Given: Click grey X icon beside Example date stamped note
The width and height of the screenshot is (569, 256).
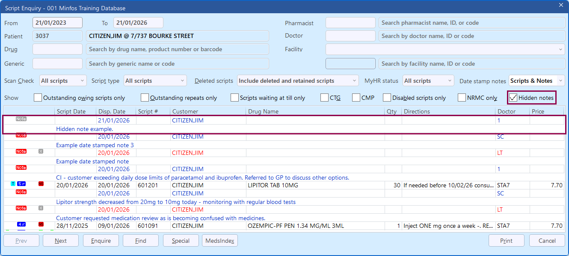Looking at the screenshot, I should coord(41,151).
